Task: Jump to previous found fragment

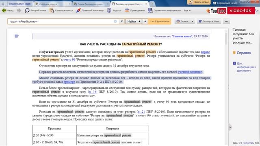Action: 145,21
